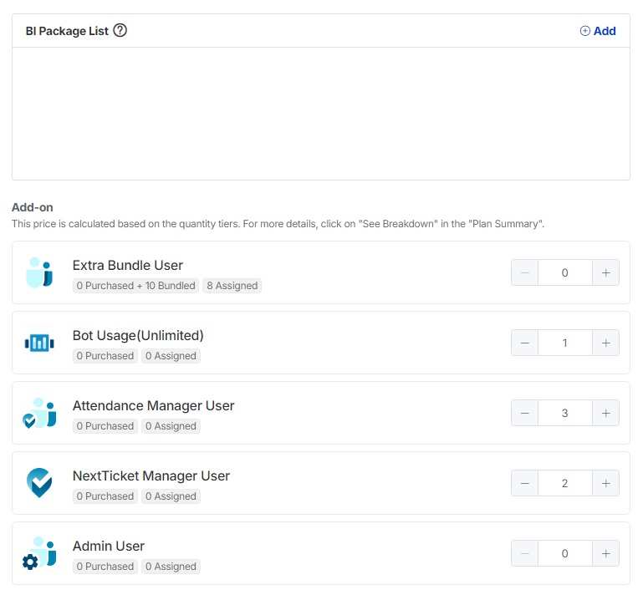Increase Admin User quantity
Screen dimensions: 643x600
pos(605,553)
